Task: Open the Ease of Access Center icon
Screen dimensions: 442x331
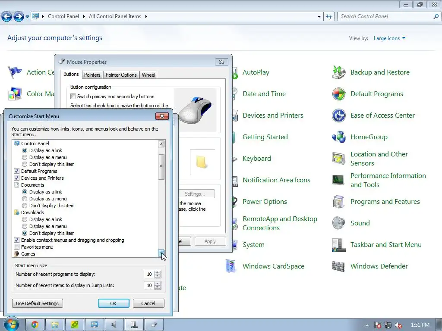Action: click(x=338, y=116)
